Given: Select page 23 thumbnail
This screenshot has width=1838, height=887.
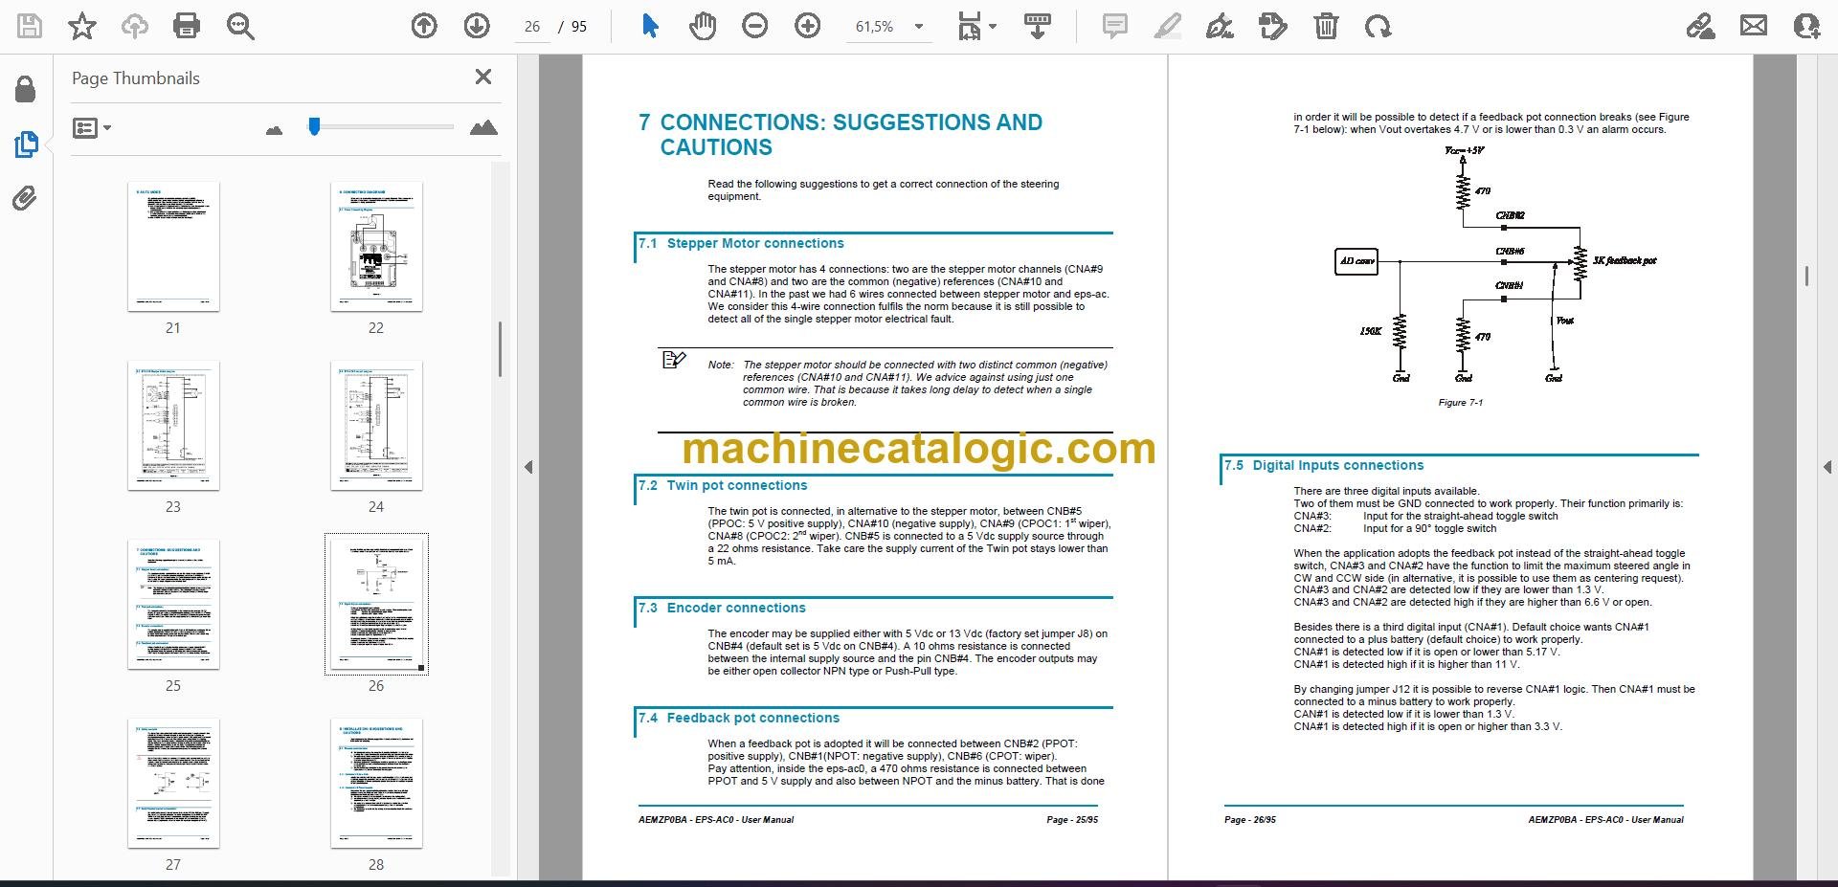Looking at the screenshot, I should coord(173,426).
